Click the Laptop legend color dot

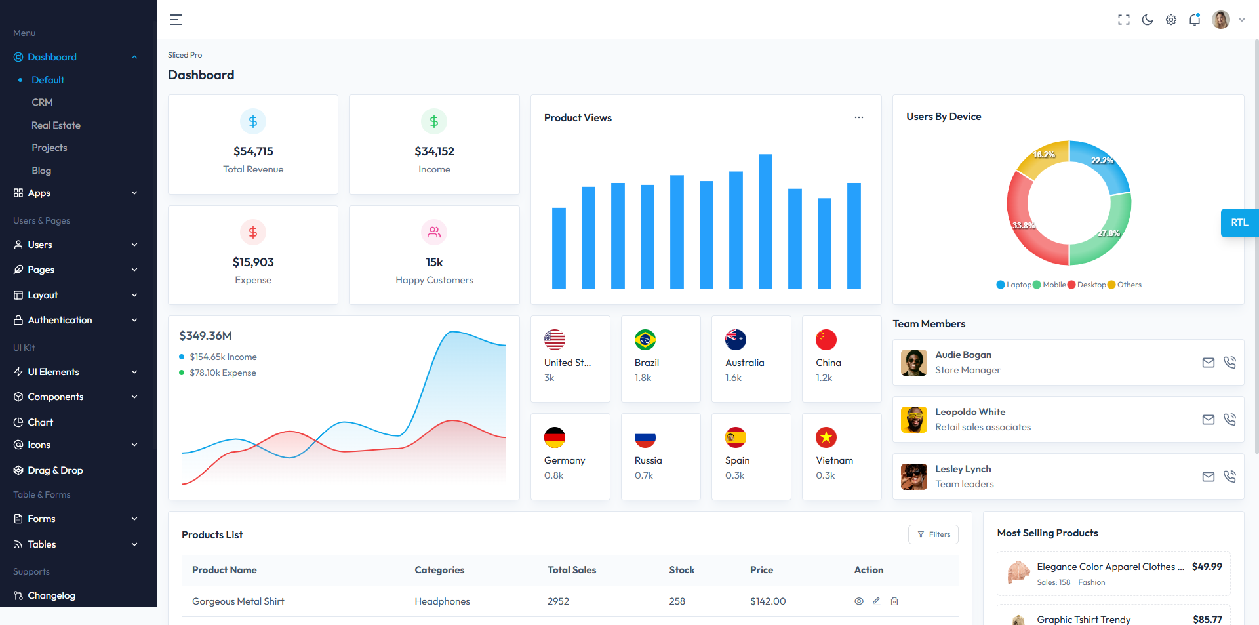pyautogui.click(x=1000, y=285)
